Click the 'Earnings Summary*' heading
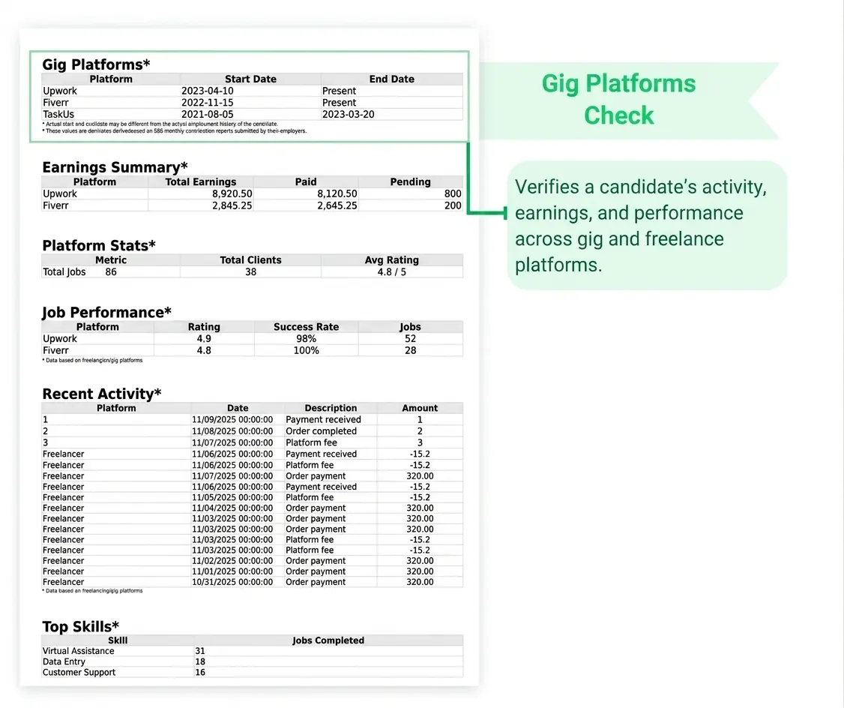The width and height of the screenshot is (844, 708). coord(115,167)
